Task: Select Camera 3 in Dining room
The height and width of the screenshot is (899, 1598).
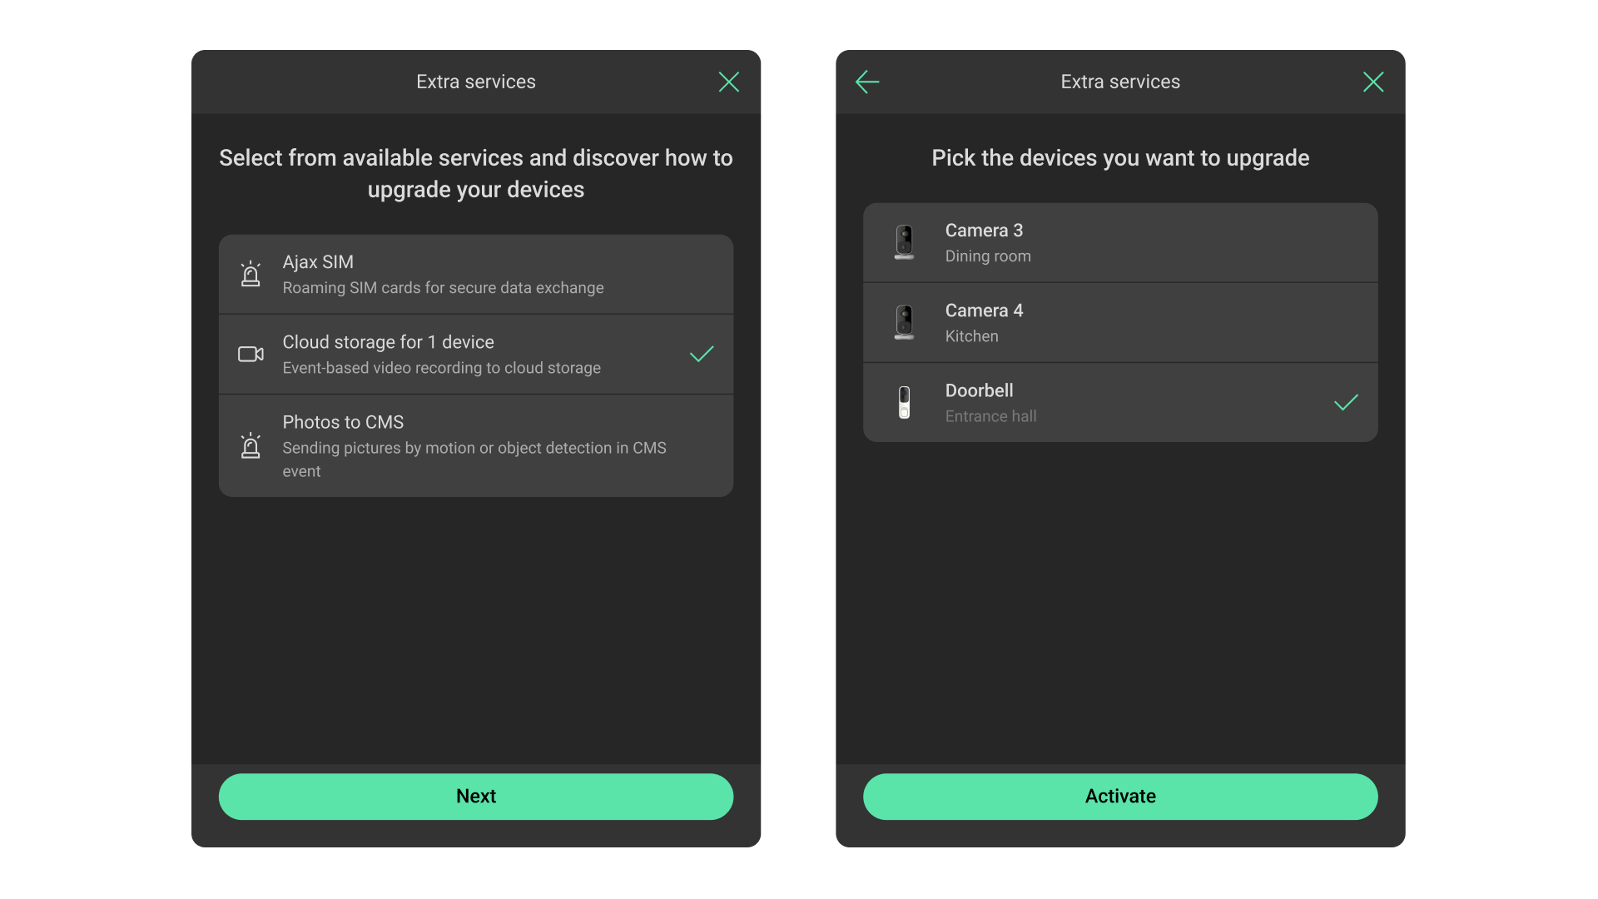Action: (1120, 242)
